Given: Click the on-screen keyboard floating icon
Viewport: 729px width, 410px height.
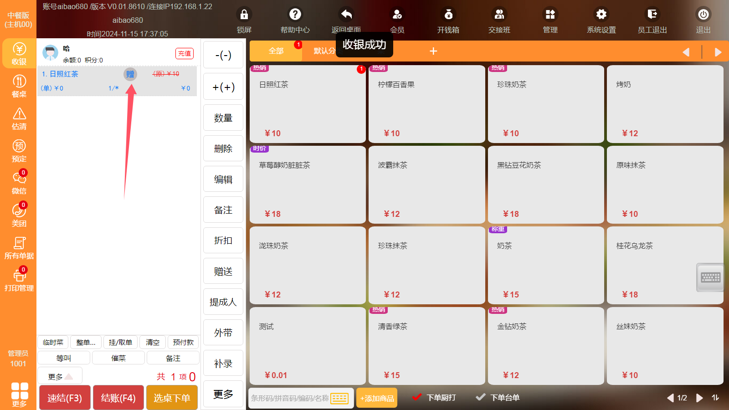Looking at the screenshot, I should pyautogui.click(x=710, y=277).
